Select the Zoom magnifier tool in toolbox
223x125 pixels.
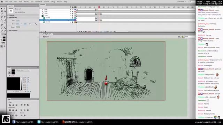pyautogui.click(x=5, y=34)
